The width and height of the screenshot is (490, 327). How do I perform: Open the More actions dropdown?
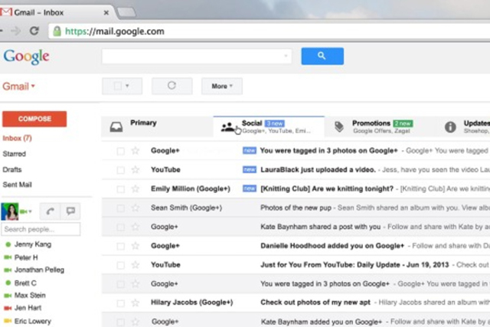(222, 86)
